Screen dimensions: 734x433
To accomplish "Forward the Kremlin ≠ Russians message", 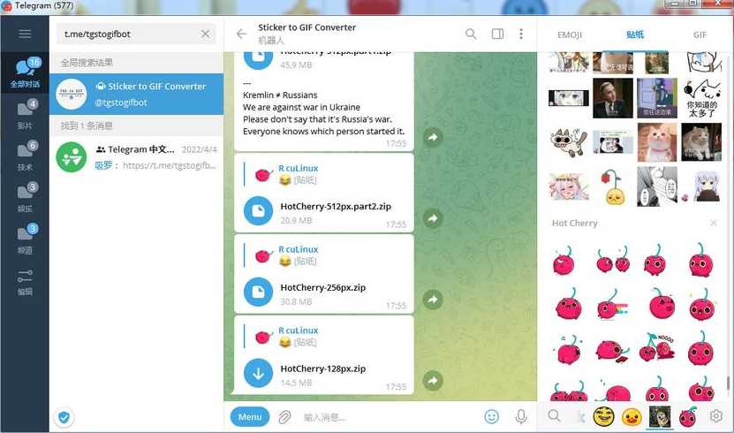I will coord(433,137).
